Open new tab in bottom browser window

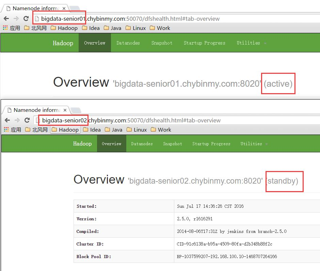76,110
